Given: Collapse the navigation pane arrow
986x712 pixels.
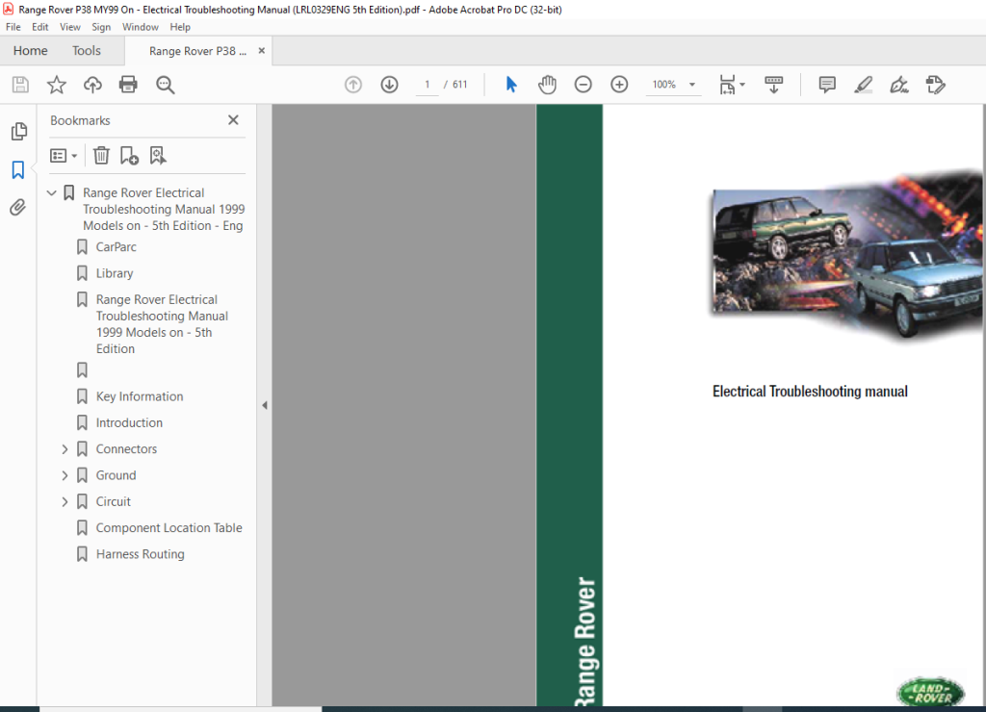Looking at the screenshot, I should pos(265,405).
